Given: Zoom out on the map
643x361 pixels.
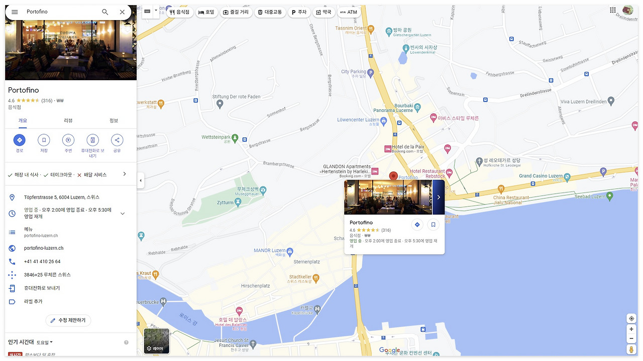Looking at the screenshot, I should point(631,338).
